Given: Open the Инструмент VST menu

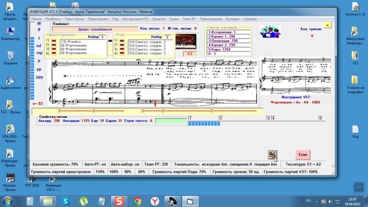Looking at the screenshot, I should (135, 19).
